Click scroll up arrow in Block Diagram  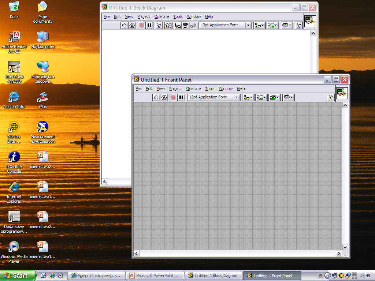click(x=313, y=33)
